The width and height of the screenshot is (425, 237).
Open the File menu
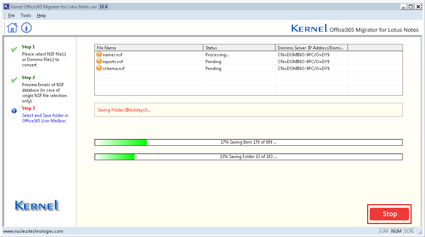click(11, 16)
